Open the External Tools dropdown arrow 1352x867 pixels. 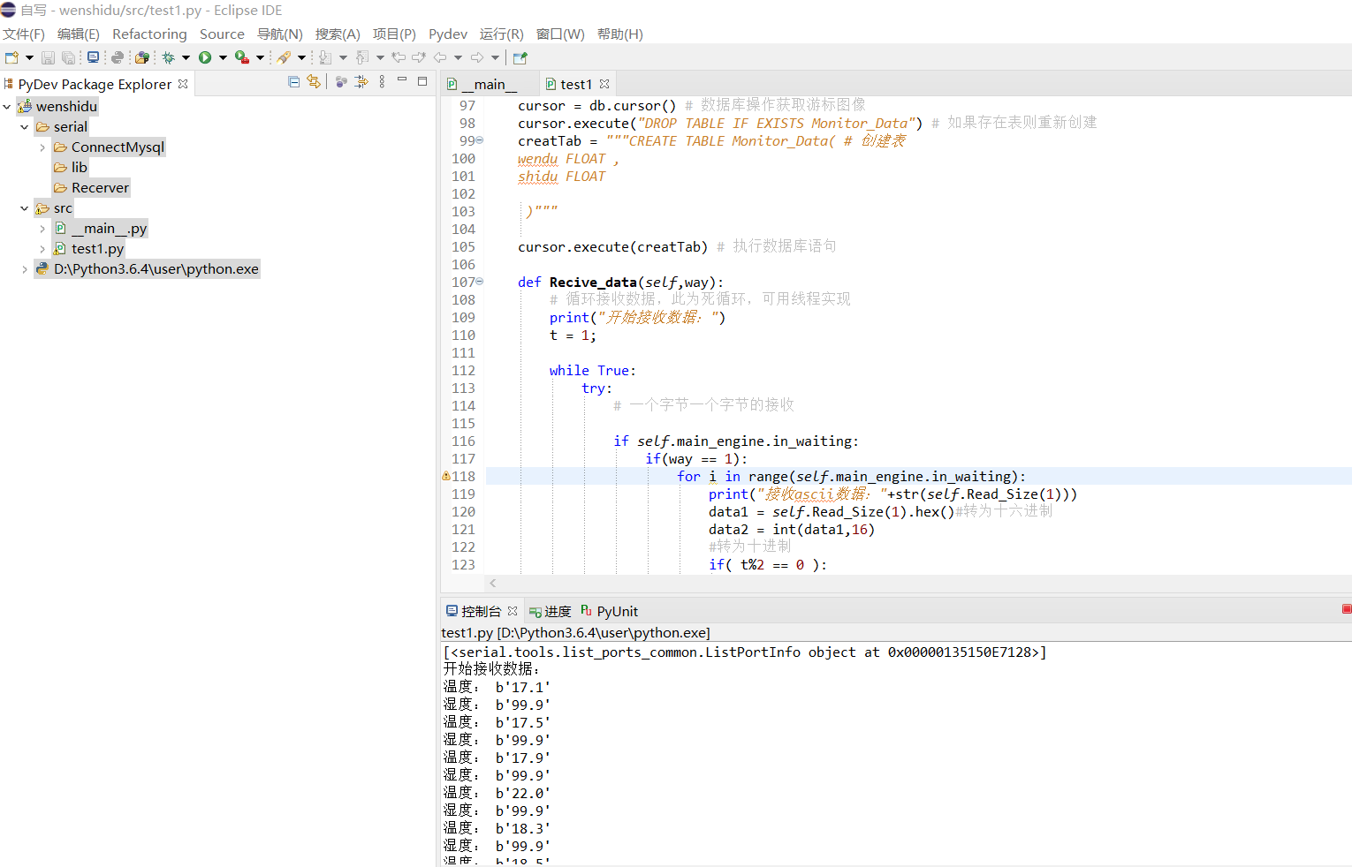[x=260, y=57]
